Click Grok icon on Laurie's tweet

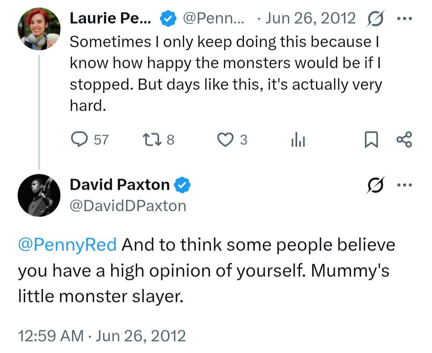click(x=374, y=19)
